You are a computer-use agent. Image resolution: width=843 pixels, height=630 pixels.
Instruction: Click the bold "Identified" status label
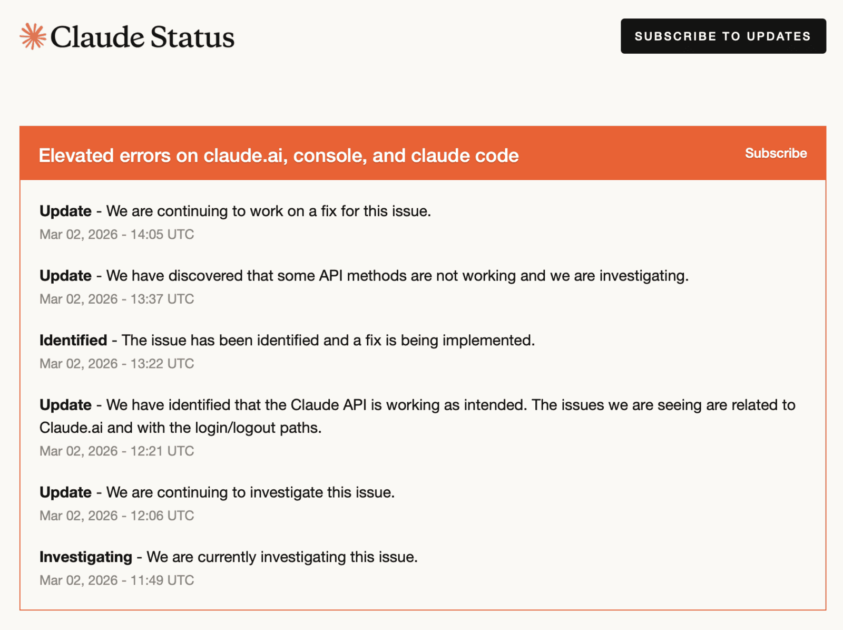pos(73,341)
